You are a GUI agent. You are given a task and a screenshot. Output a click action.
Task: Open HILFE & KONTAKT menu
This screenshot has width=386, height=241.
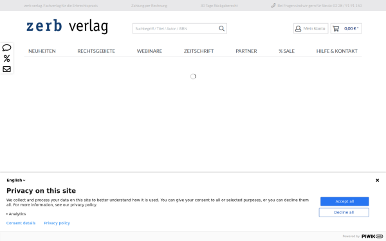[x=336, y=51]
